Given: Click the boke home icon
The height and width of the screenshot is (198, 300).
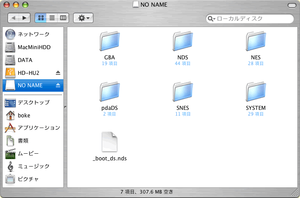Looking at the screenshot, I should tap(10, 115).
